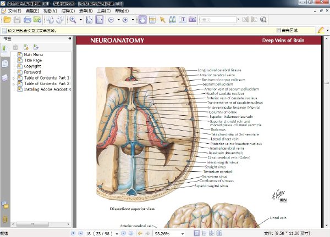Click the Find Next icon
Viewport: 330px width, 237px height.
coord(254,20)
